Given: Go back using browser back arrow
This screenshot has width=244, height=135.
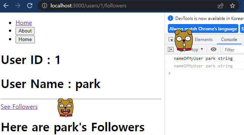Looking at the screenshot, I should (x=6, y=6).
